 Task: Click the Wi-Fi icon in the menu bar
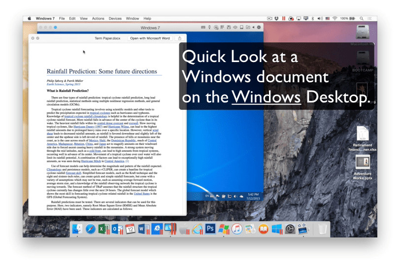(335, 18)
